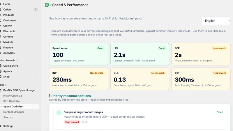
Task: Open Online Store sales channel
Action: [x=11, y=66]
